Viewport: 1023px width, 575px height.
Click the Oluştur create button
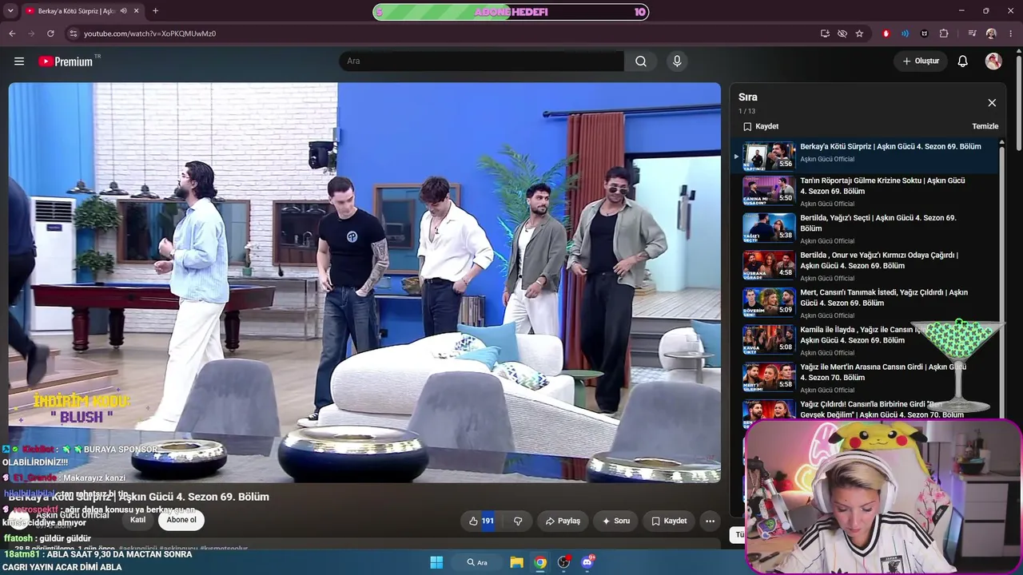click(x=921, y=61)
